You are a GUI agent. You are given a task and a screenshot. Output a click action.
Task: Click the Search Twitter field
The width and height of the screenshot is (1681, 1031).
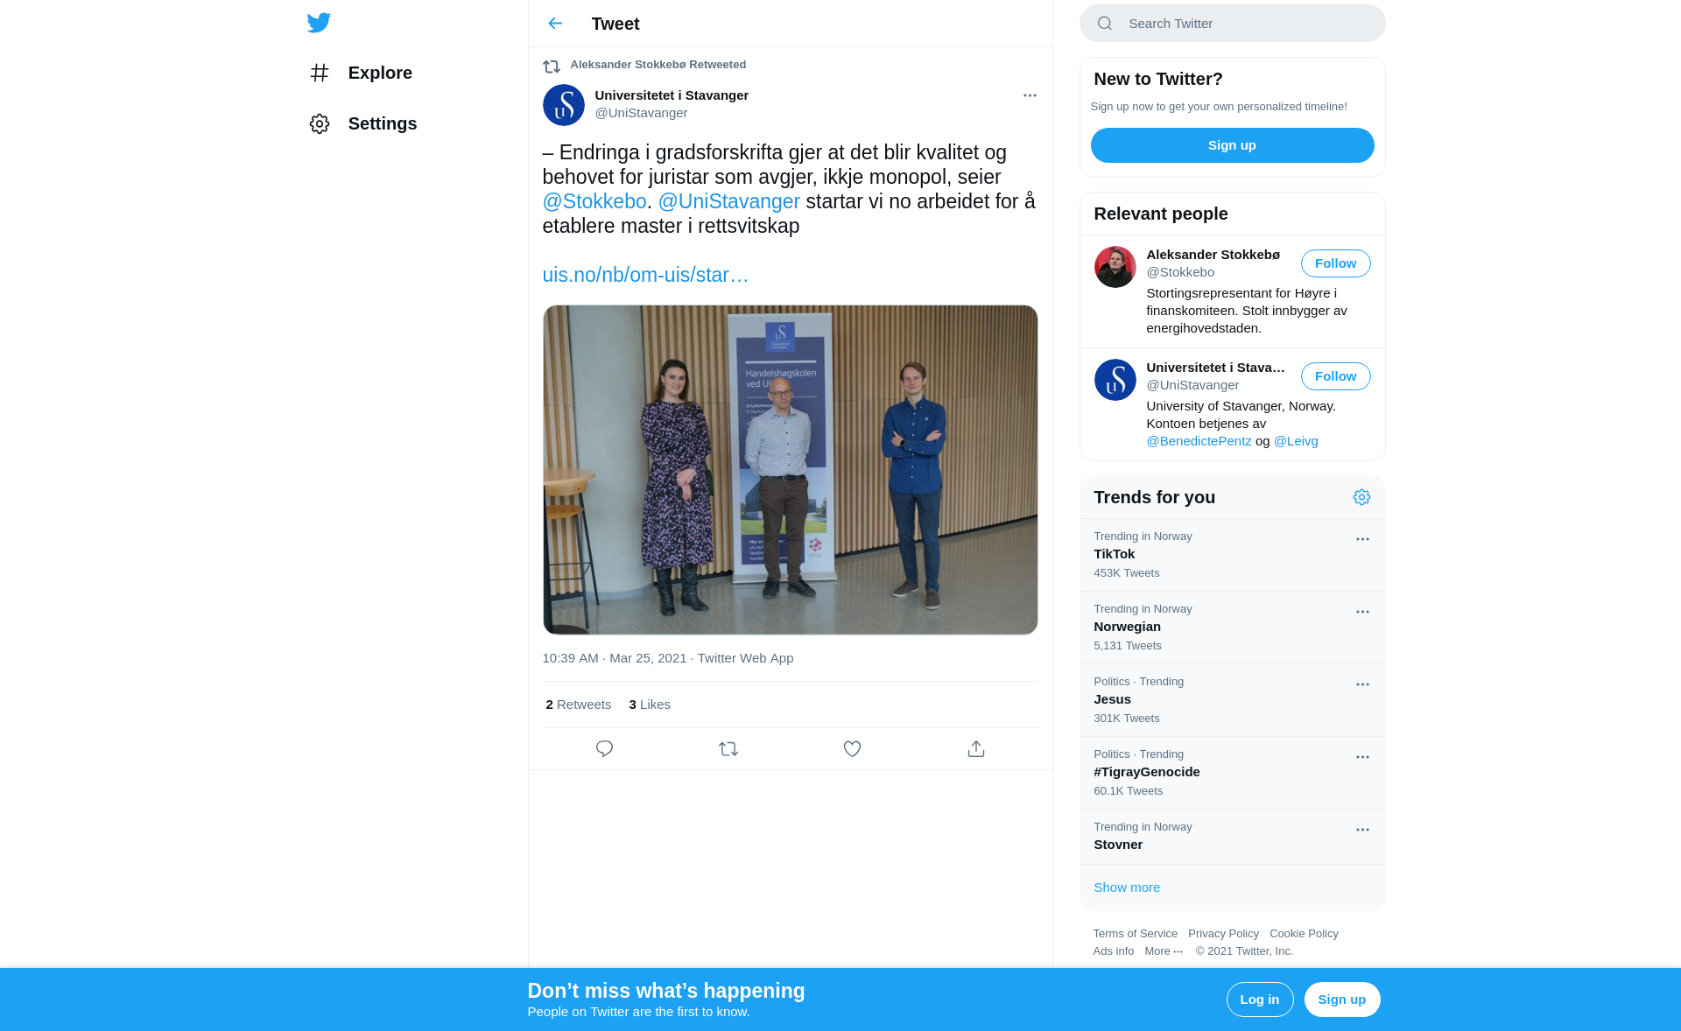1232,24
